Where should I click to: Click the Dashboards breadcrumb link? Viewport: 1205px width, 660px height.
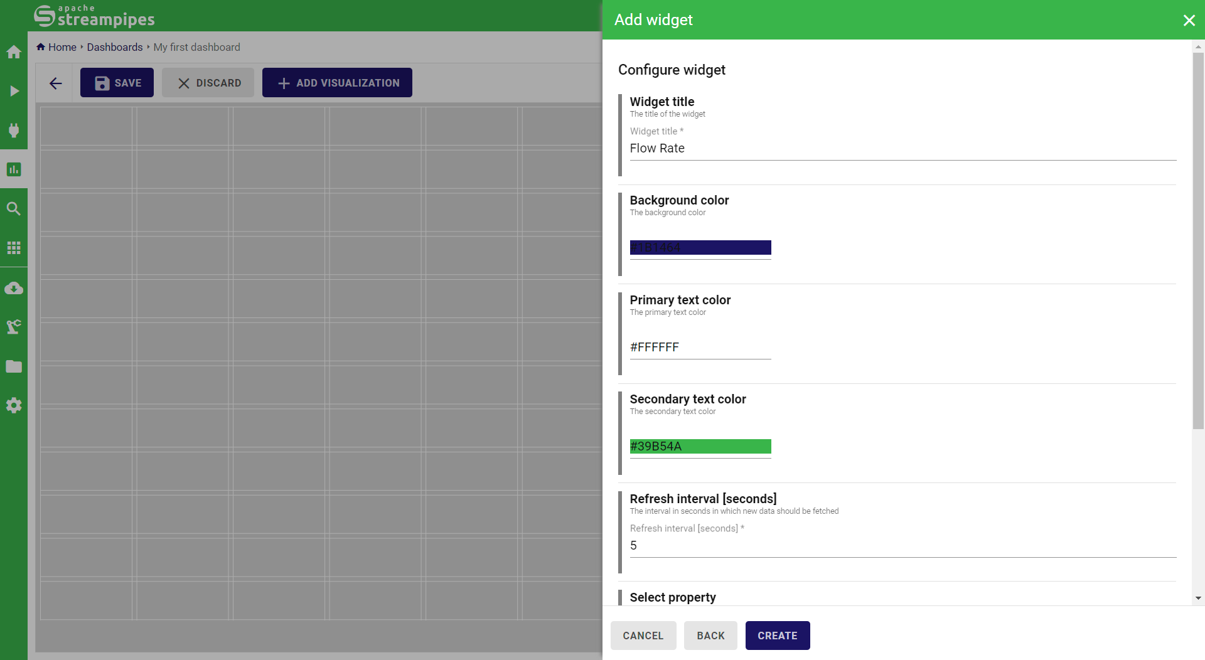click(115, 47)
